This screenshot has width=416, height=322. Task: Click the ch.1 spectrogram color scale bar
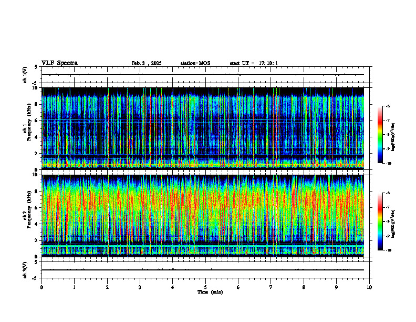[380, 135]
